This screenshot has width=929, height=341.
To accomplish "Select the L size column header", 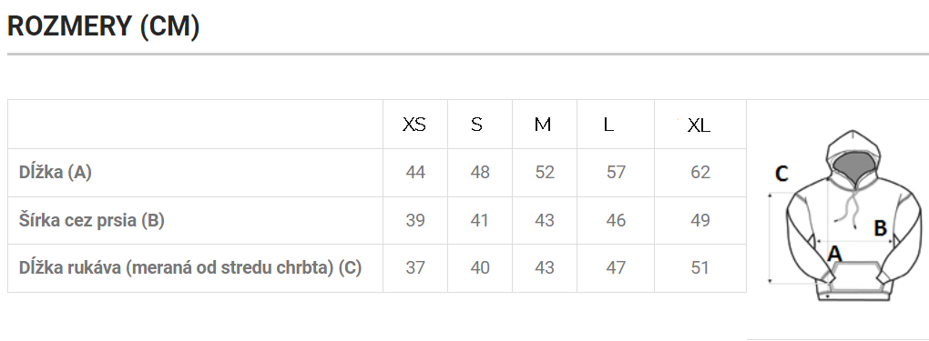I will coord(608,125).
